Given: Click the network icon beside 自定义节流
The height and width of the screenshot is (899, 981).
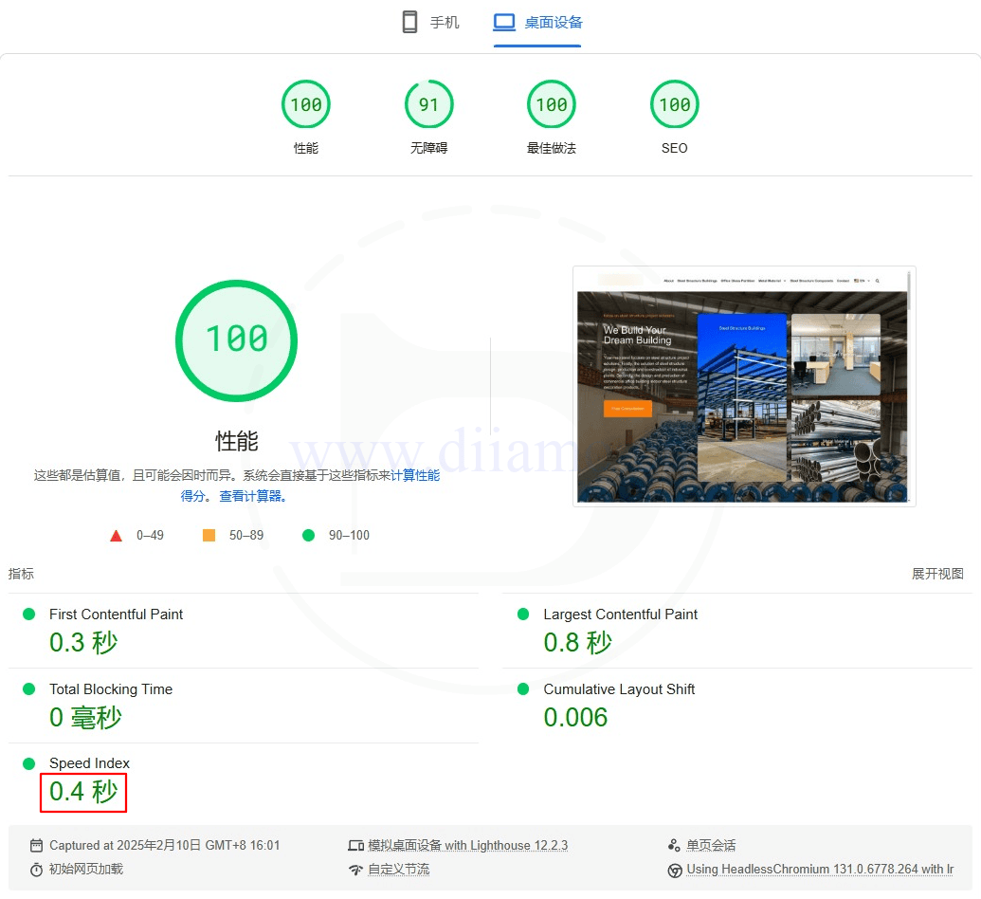Looking at the screenshot, I should point(355,870).
